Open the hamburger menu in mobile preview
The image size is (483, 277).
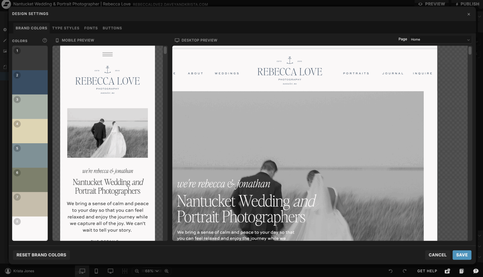(108, 54)
